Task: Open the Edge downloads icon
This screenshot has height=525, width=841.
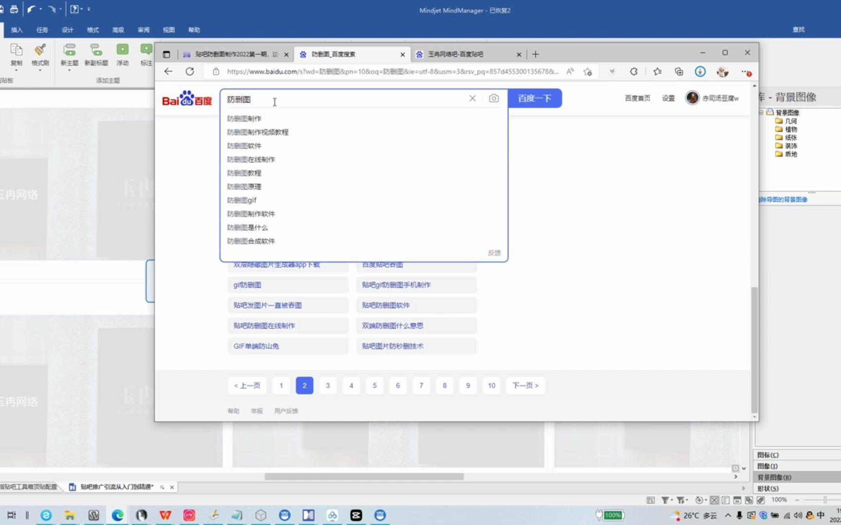Action: coord(700,71)
